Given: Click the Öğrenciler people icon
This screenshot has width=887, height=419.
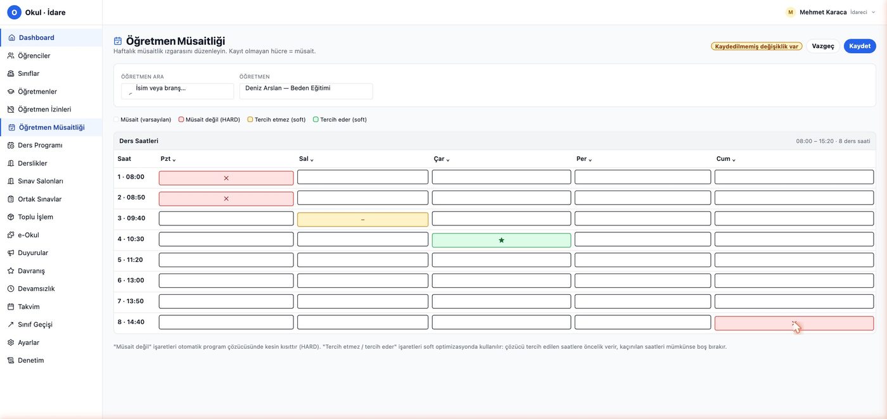Looking at the screenshot, I should point(11,56).
